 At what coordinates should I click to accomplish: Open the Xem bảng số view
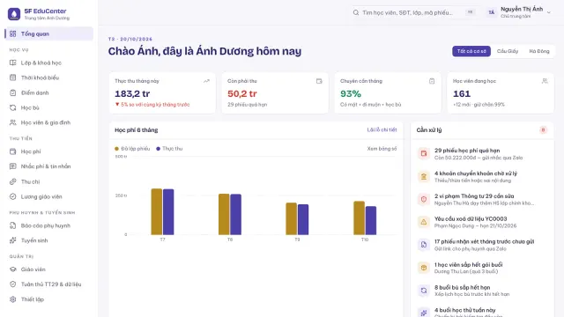coord(382,149)
